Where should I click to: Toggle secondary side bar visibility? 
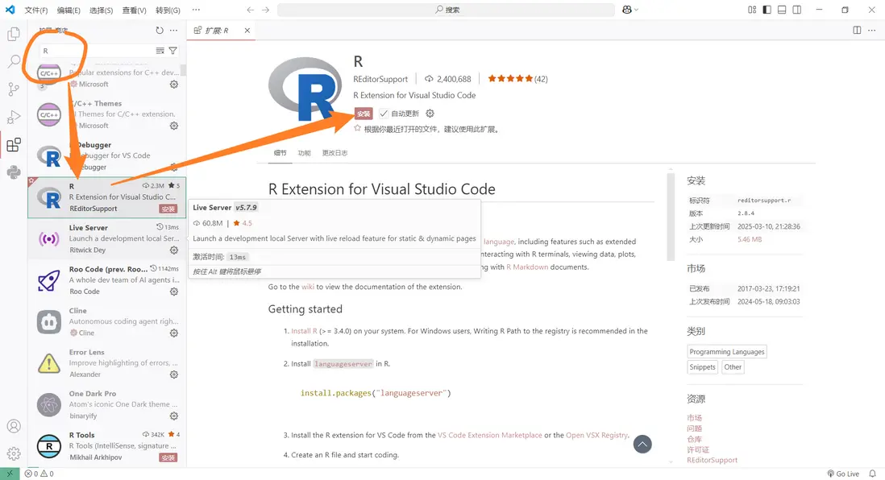pos(797,10)
